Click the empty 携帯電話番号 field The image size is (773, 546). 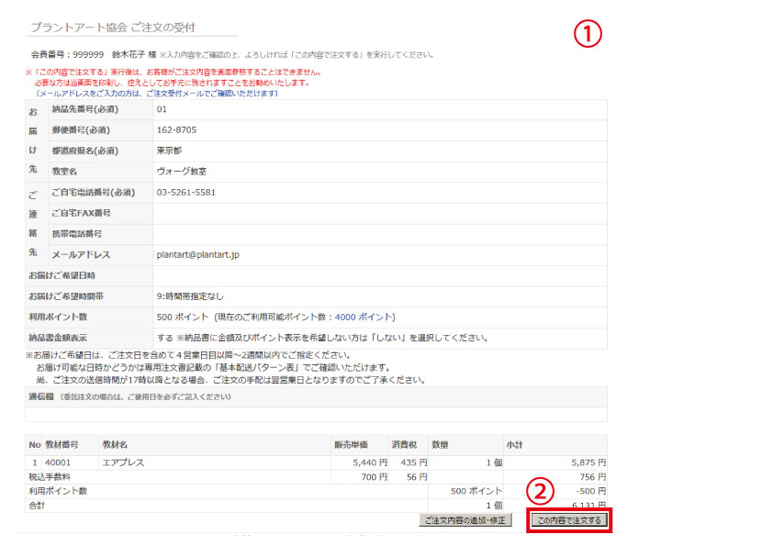tap(378, 234)
